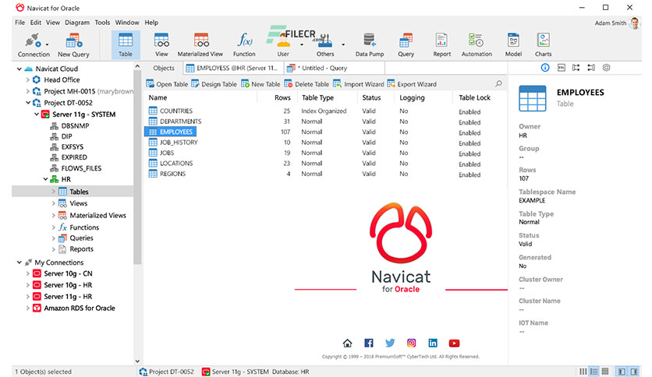Click search magnifier in objects toolbar

(498, 84)
